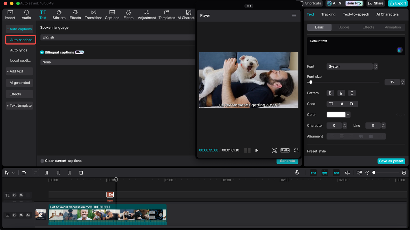Open the Effects tab in top toolbar
This screenshot has width=410, height=230.
point(75,14)
